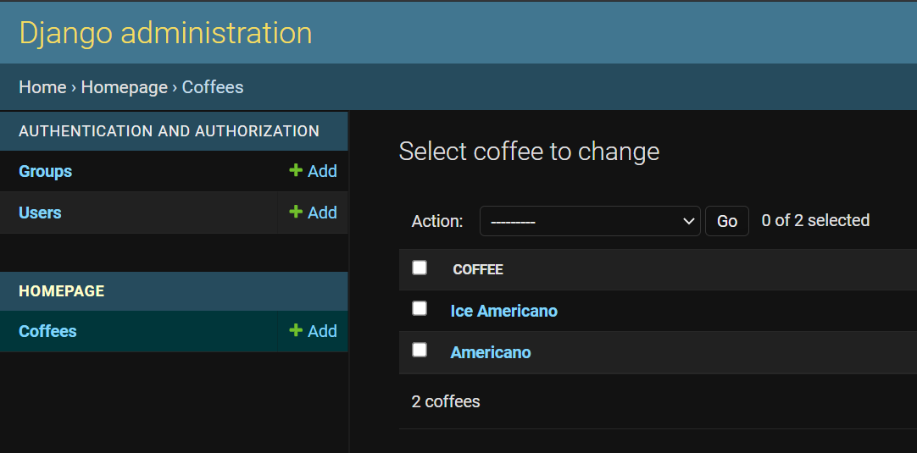Tick the select-all checkbox in the table header
Screen dimensions: 917x453
pos(420,268)
